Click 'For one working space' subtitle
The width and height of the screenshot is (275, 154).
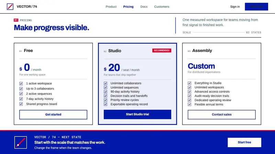pos(32,75)
